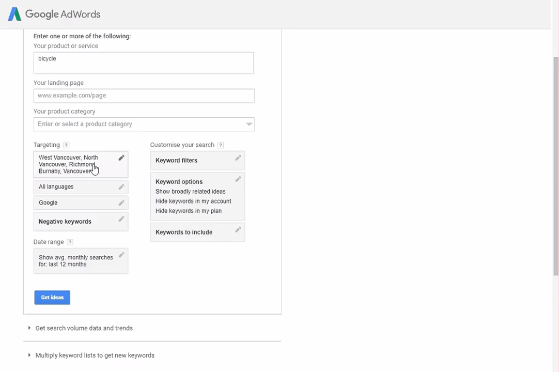This screenshot has height=372, width=559.
Task: Click 'Hide keywords in my plan' text
Action: [x=189, y=211]
